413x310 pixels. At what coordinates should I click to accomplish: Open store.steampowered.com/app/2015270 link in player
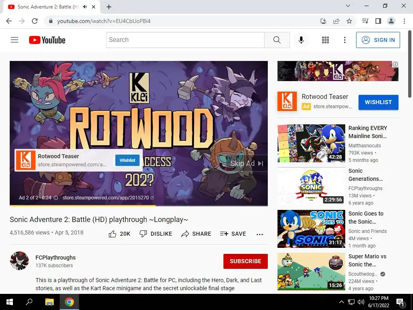click(x=108, y=198)
